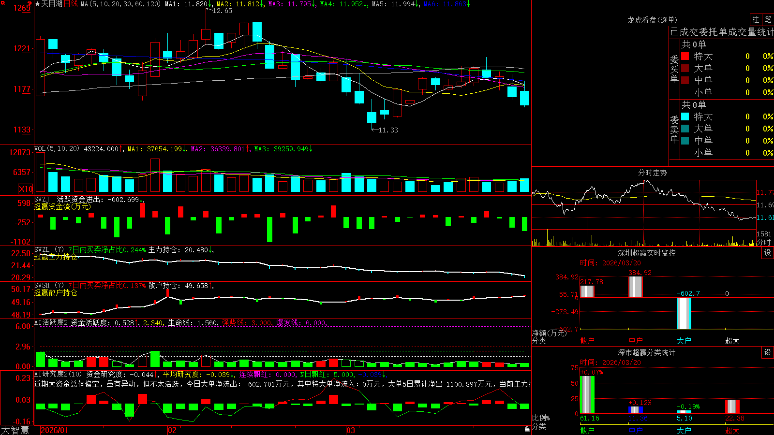Screen dimensions: 774x435
Task: Click the lock icon at chart bottom-right
Action: pos(527,429)
